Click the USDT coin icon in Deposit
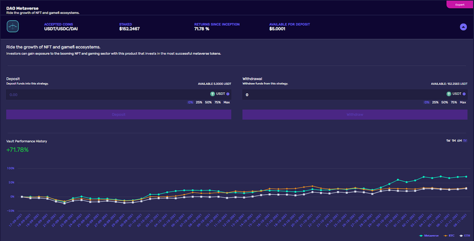This screenshot has width=474, height=241. [x=212, y=94]
